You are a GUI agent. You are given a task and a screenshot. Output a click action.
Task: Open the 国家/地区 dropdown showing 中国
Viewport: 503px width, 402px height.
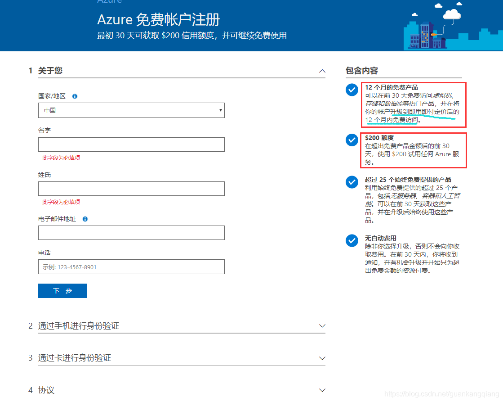(x=131, y=110)
